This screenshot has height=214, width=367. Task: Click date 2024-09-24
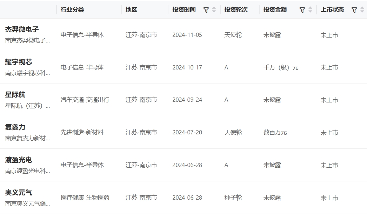[x=187, y=100]
